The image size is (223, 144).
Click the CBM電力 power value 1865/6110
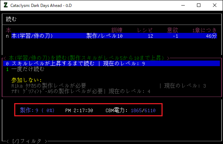point(143,110)
